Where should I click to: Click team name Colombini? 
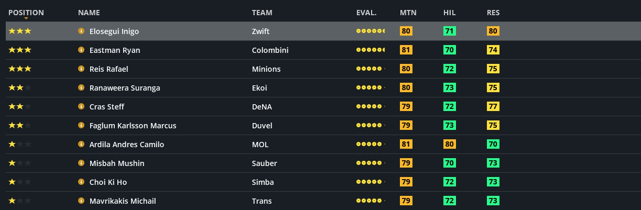[270, 50]
